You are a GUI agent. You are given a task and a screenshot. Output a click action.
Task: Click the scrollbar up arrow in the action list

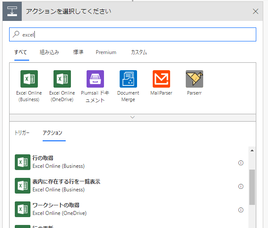pyautogui.click(x=252, y=150)
